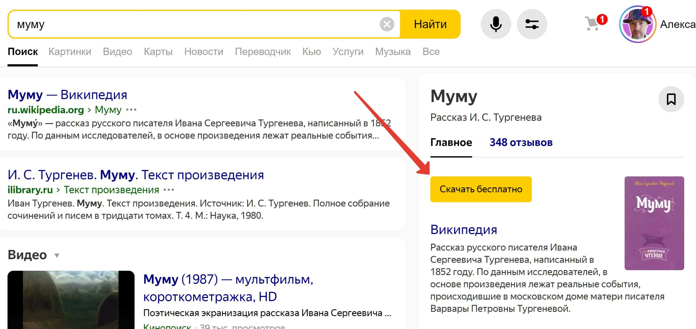Open options dots next to ru.wikipedia.org result
Screen dimensions: 696x329
(131, 110)
